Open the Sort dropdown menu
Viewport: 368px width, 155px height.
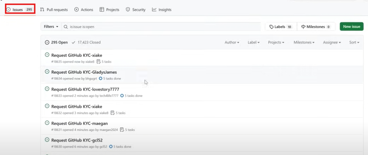point(354,42)
